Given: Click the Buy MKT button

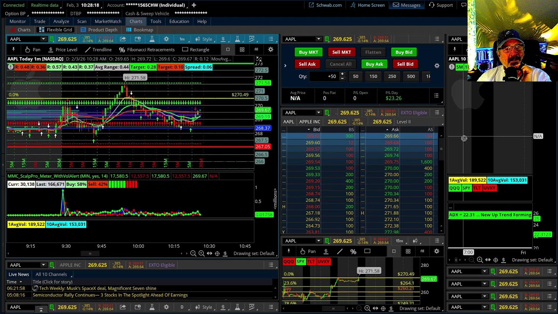Looking at the screenshot, I should [308, 52].
